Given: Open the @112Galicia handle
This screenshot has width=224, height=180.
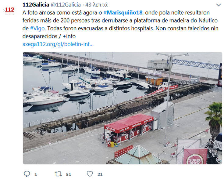Looking at the screenshot, I should 66,5.
